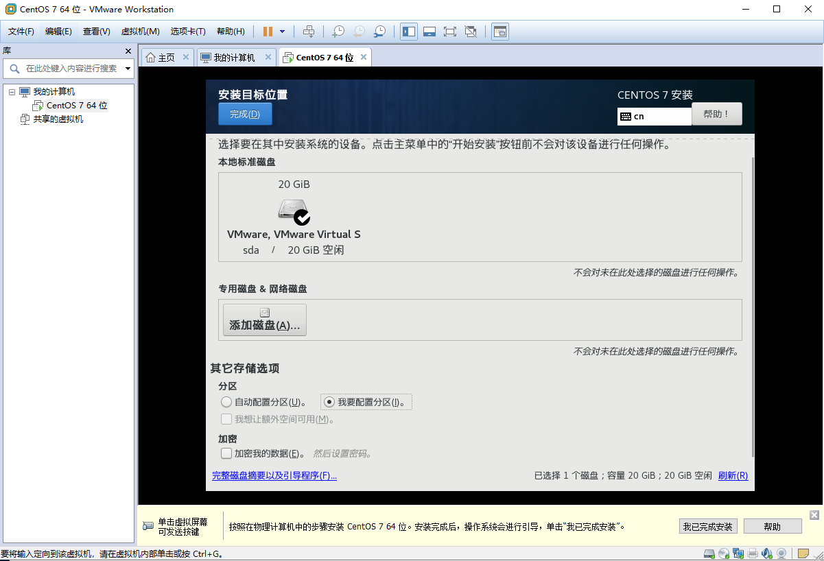Close the library panel with its X
Viewport: 824px width, 561px height.
[128, 51]
